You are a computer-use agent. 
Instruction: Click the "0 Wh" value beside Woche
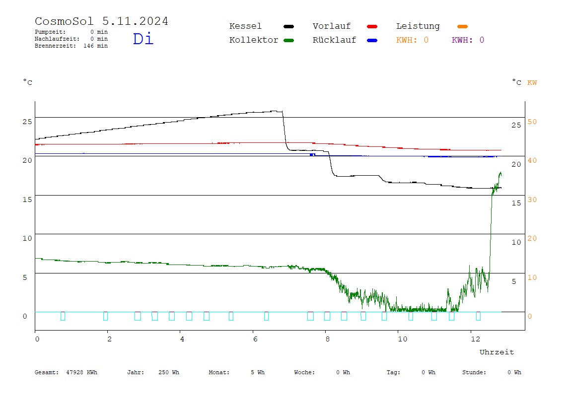click(343, 372)
